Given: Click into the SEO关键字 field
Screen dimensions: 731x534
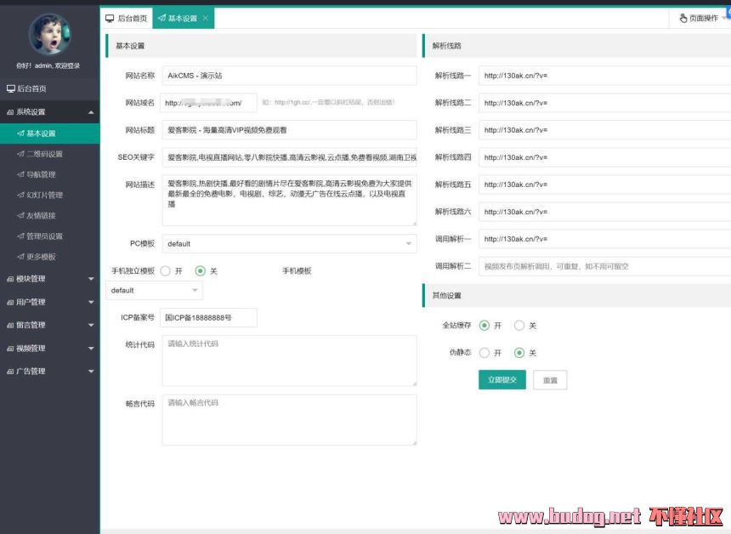Looking at the screenshot, I should click(289, 157).
